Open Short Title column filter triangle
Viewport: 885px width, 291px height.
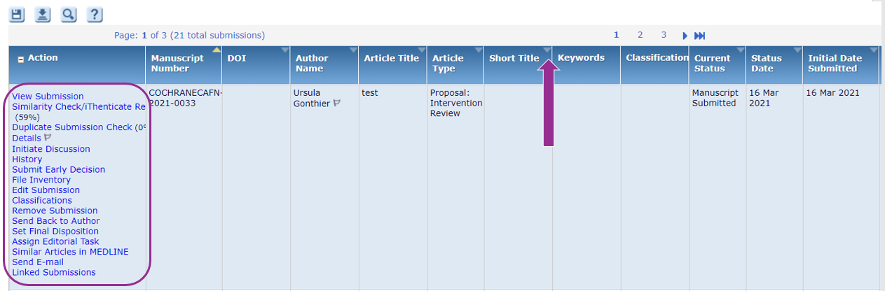(546, 50)
